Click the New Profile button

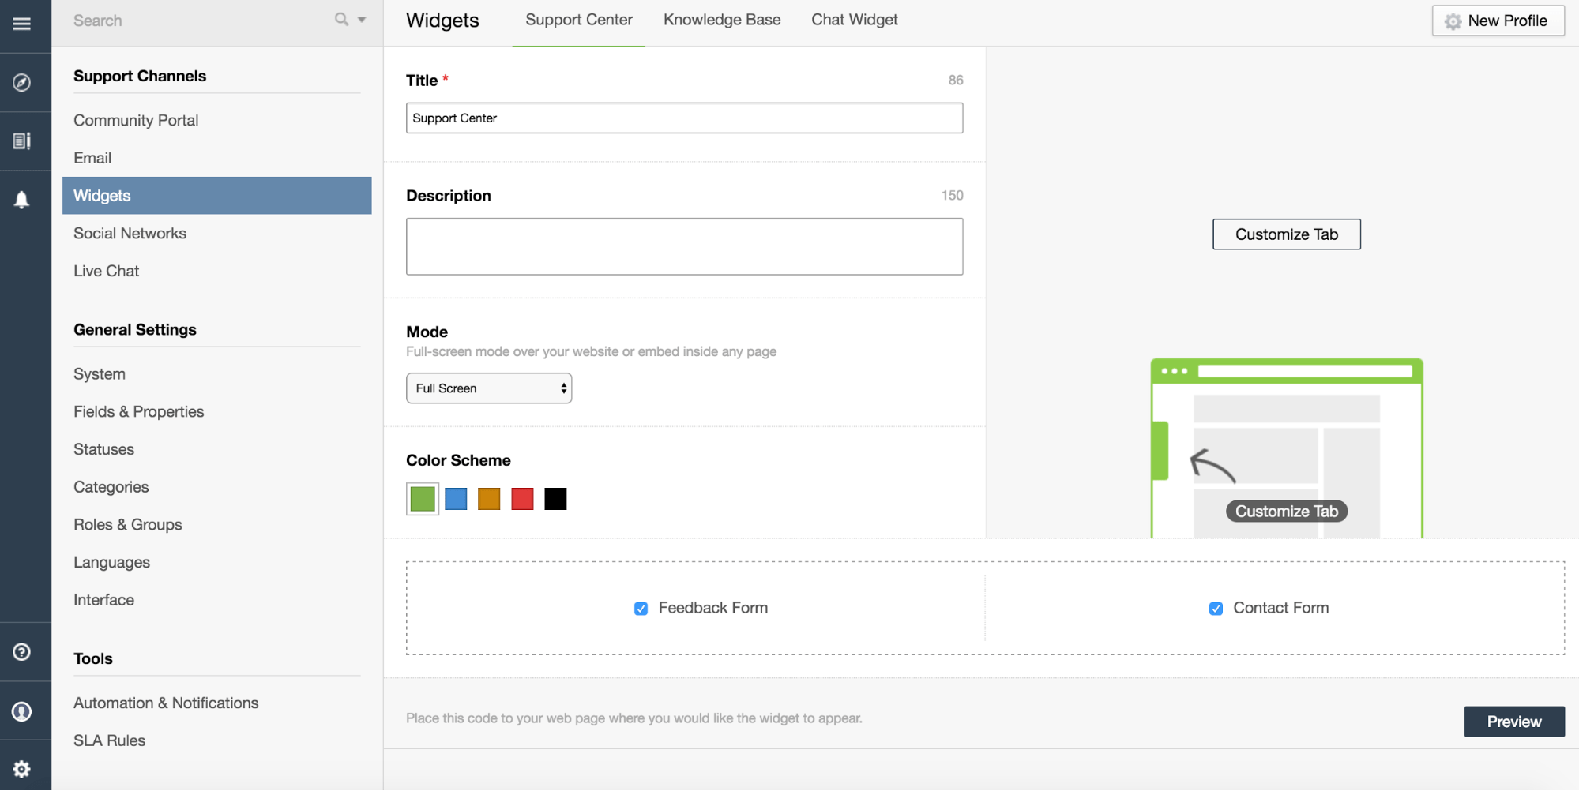[x=1498, y=21]
